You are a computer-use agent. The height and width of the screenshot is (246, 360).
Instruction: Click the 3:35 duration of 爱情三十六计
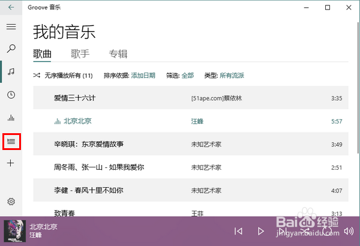[337, 98]
